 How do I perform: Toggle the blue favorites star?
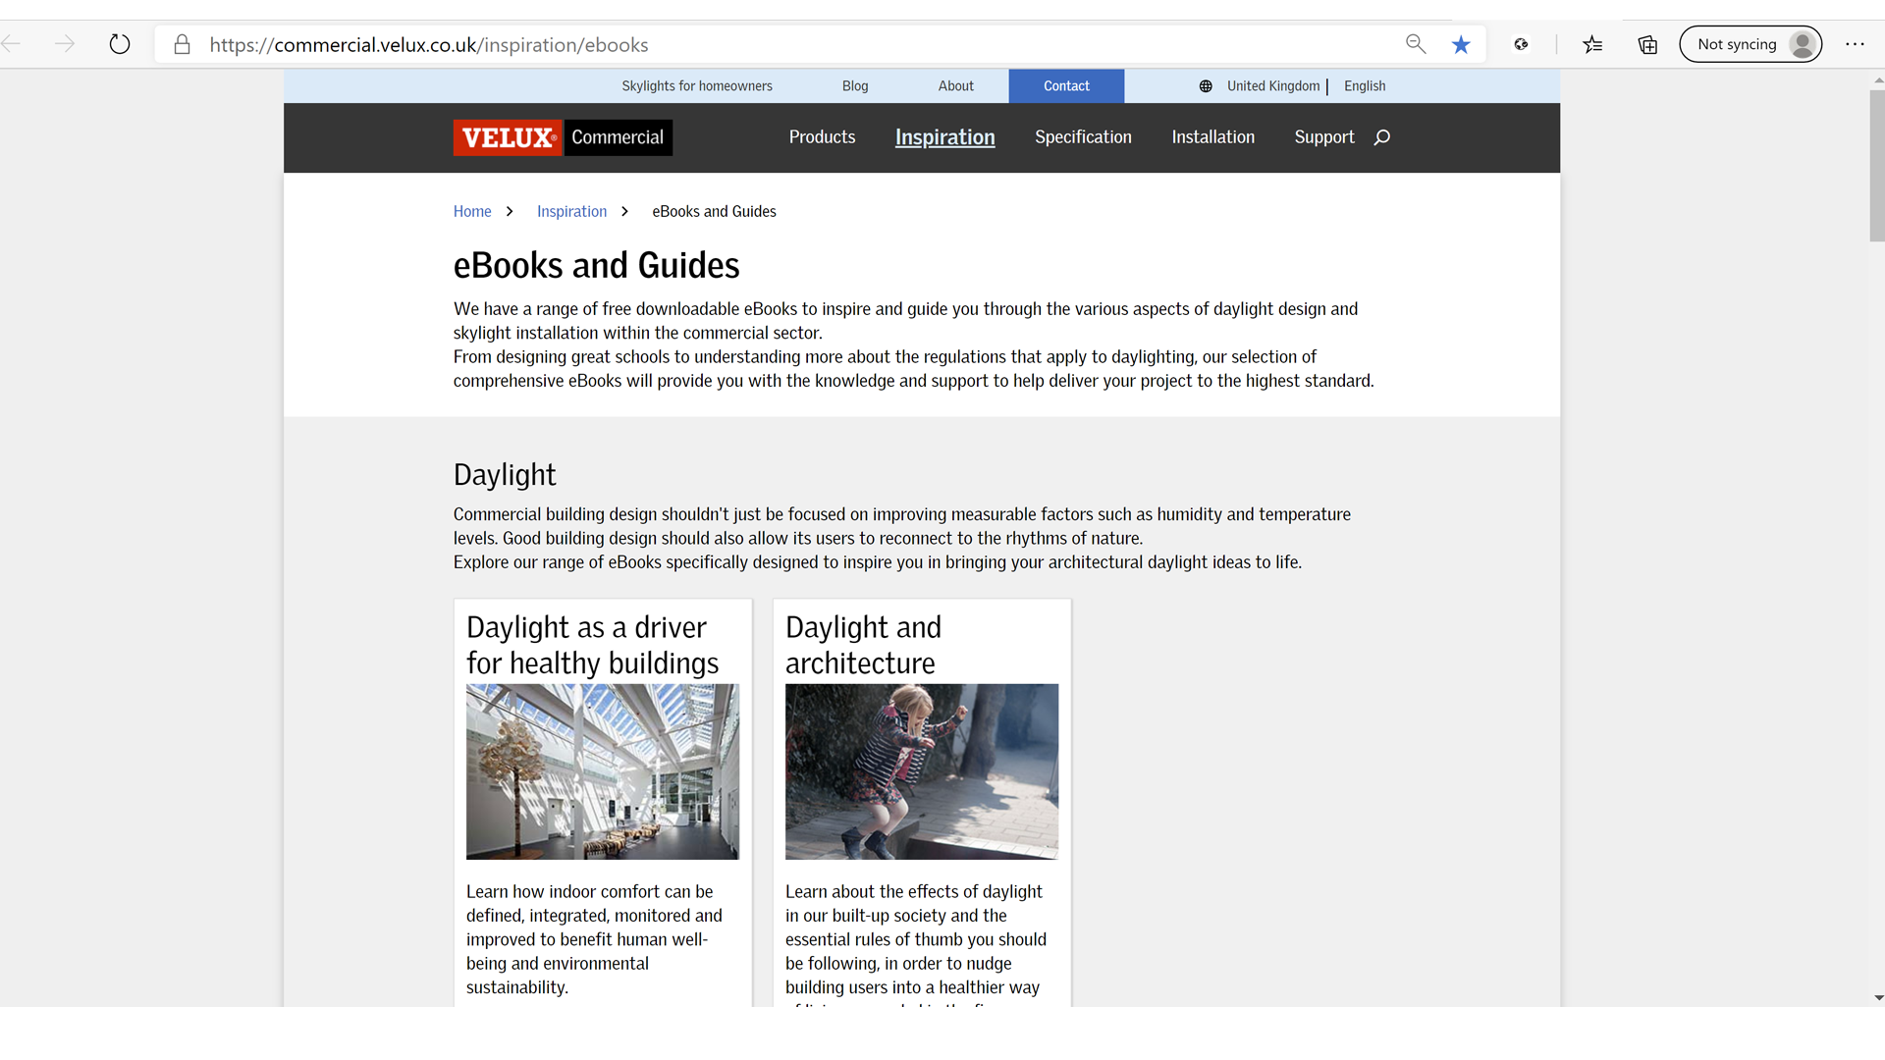1461,44
